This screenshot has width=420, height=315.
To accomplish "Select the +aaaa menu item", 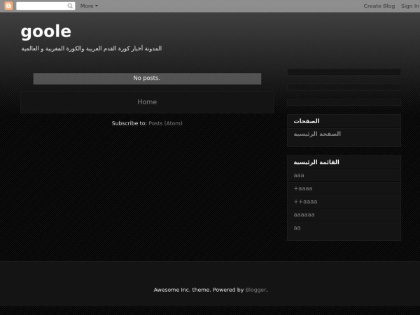I will (303, 188).
